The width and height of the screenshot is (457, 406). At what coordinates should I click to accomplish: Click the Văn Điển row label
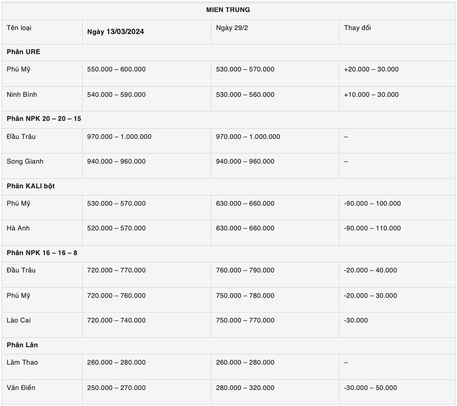coord(21,388)
